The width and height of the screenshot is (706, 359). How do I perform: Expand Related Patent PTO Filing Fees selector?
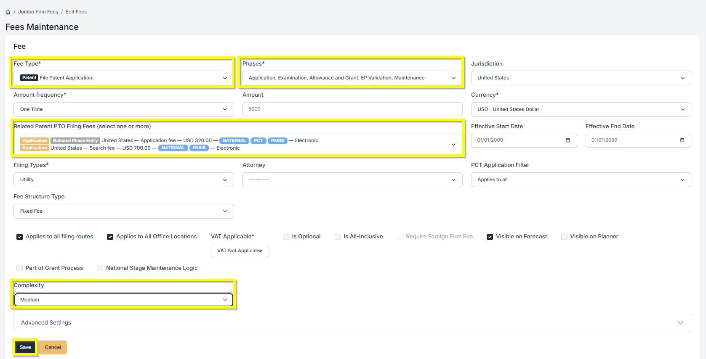[x=453, y=144]
